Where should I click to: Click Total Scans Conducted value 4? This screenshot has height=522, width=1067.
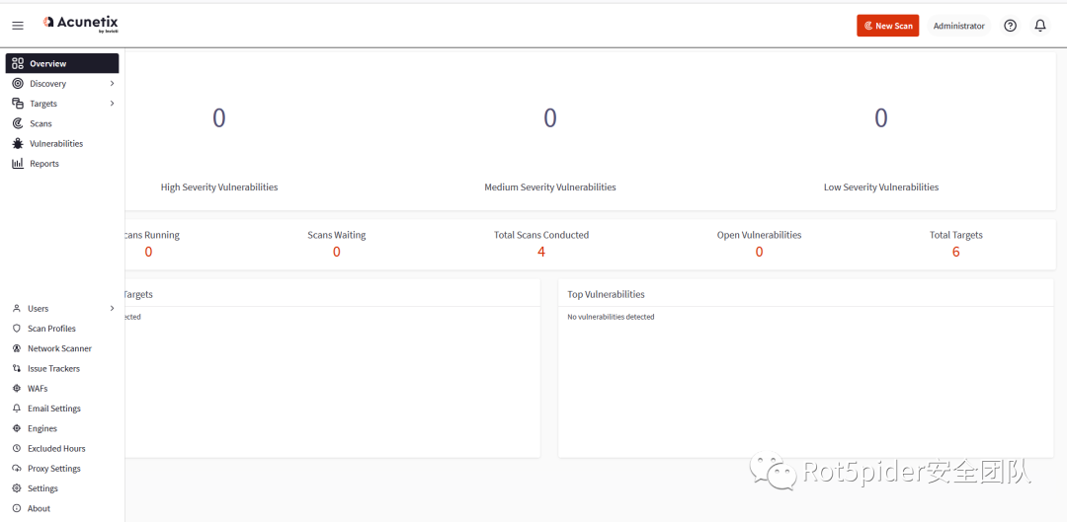pyautogui.click(x=541, y=252)
